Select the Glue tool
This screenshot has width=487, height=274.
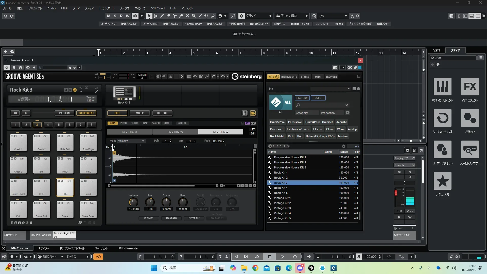pyautogui.click(x=181, y=16)
